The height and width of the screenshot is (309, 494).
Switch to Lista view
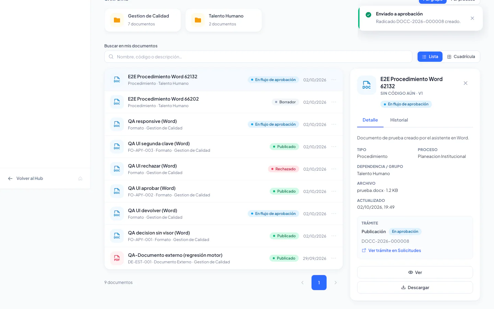point(430,57)
